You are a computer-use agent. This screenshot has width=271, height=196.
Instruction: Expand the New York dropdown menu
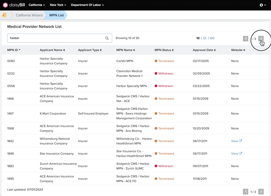click(58, 5)
